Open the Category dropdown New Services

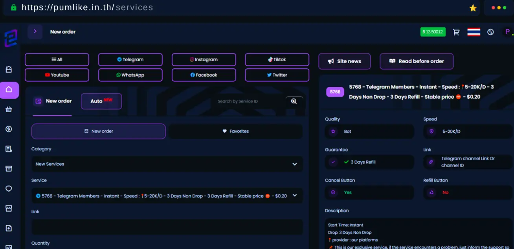click(x=167, y=164)
